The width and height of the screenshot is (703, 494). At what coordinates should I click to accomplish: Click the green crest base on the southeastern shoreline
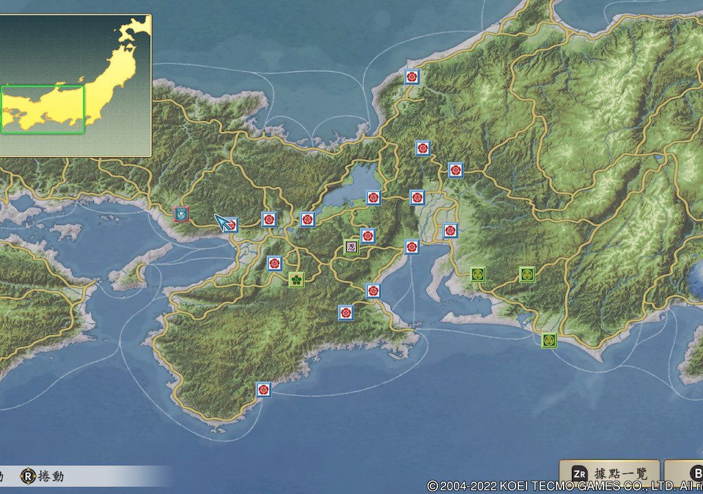[549, 340]
